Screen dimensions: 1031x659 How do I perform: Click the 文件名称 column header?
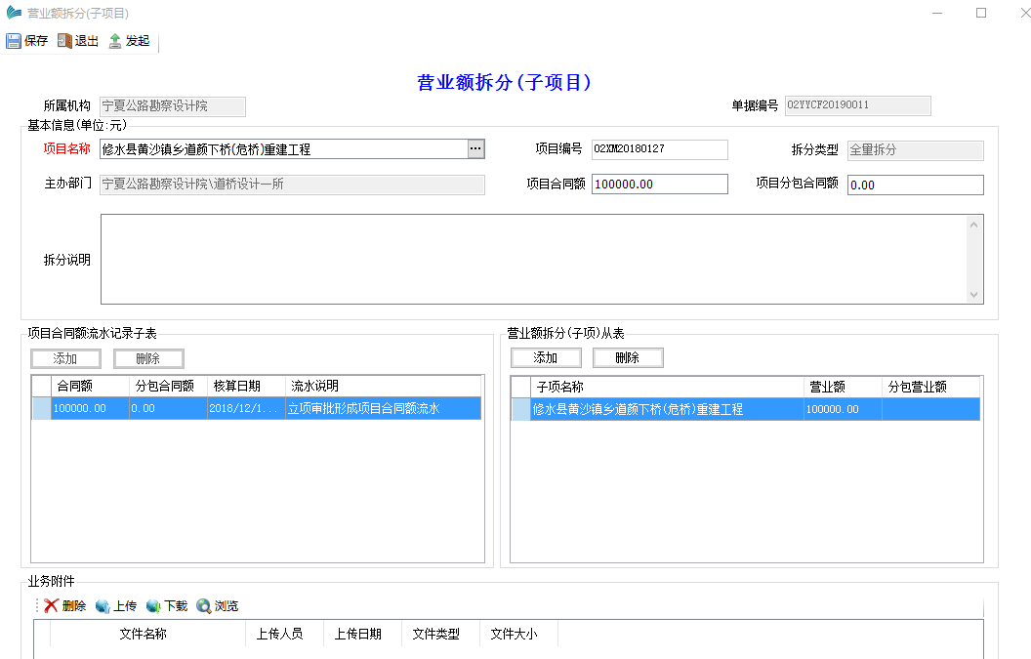(148, 634)
